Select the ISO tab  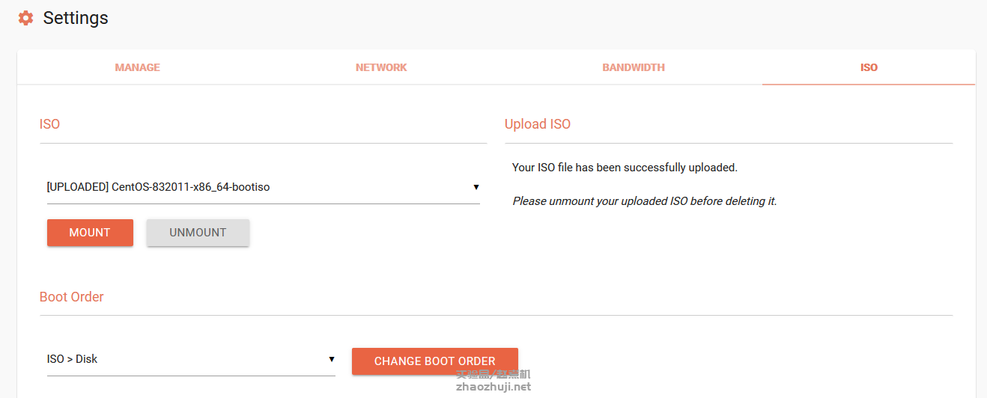pos(869,67)
